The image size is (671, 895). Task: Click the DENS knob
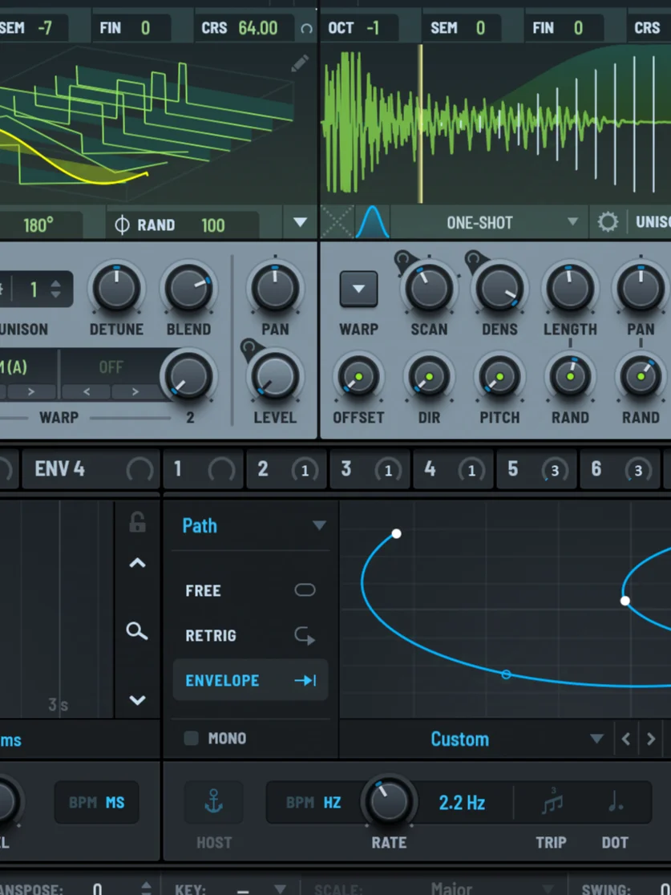pyautogui.click(x=499, y=288)
